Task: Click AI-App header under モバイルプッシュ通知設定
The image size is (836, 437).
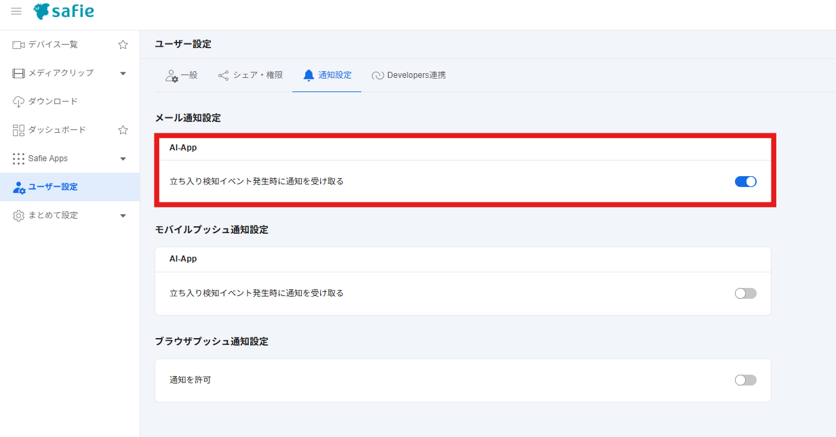Action: point(183,259)
